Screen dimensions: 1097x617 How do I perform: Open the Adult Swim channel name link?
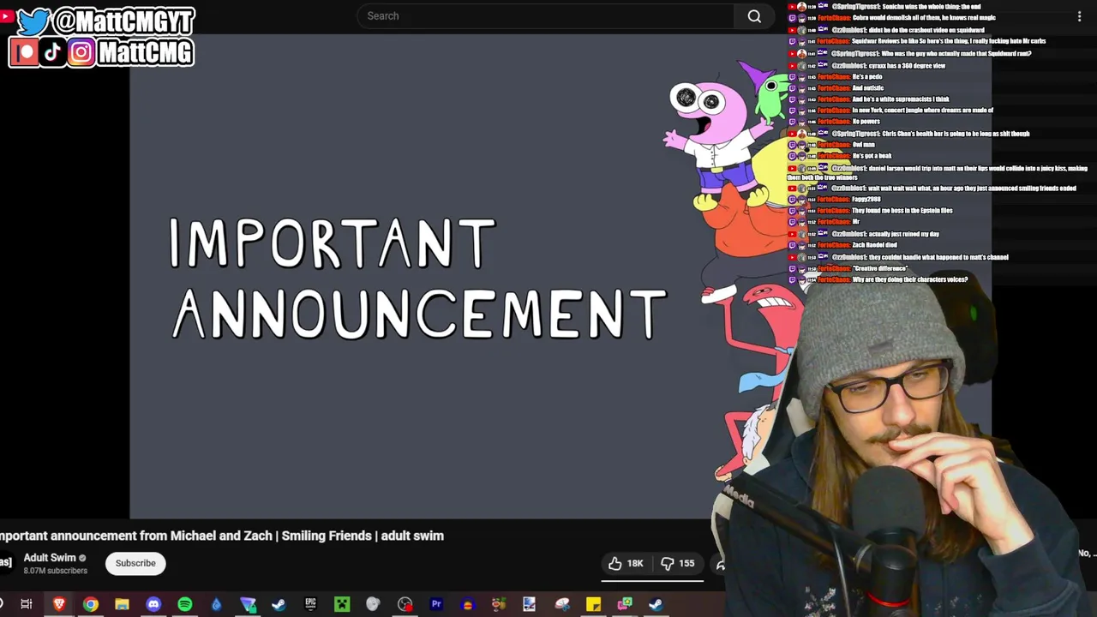tap(50, 558)
